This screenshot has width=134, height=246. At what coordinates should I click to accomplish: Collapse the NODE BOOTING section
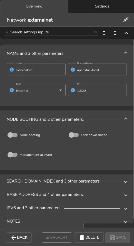(126, 119)
